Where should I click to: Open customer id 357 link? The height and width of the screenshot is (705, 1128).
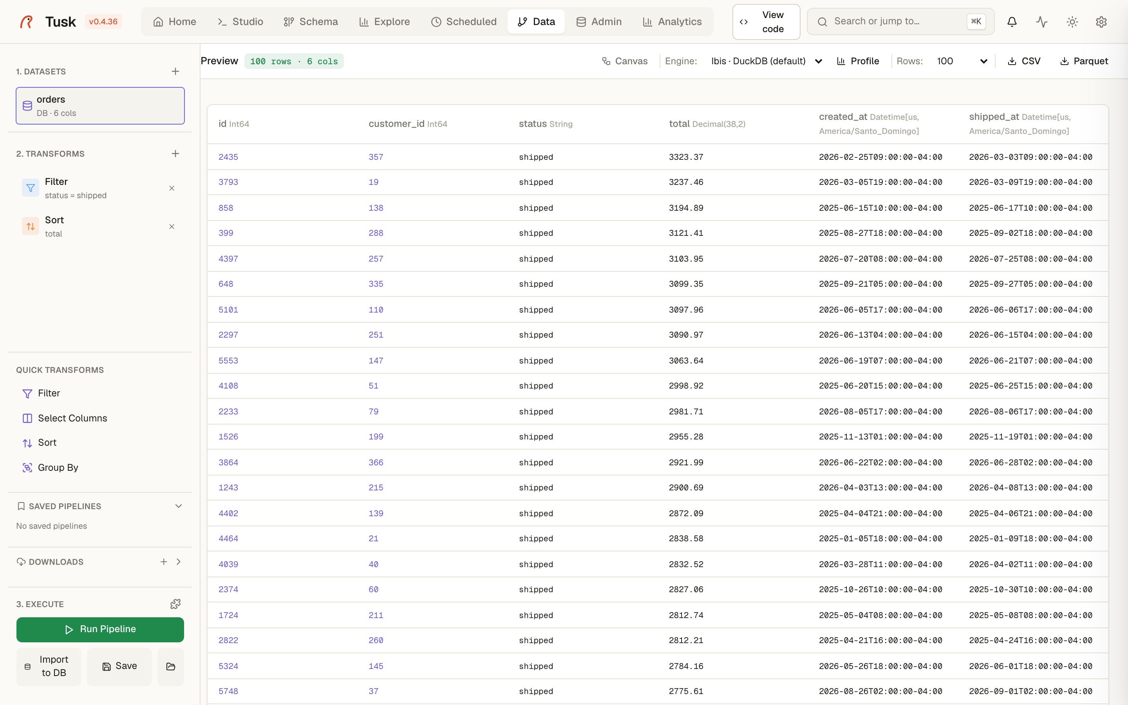click(376, 157)
